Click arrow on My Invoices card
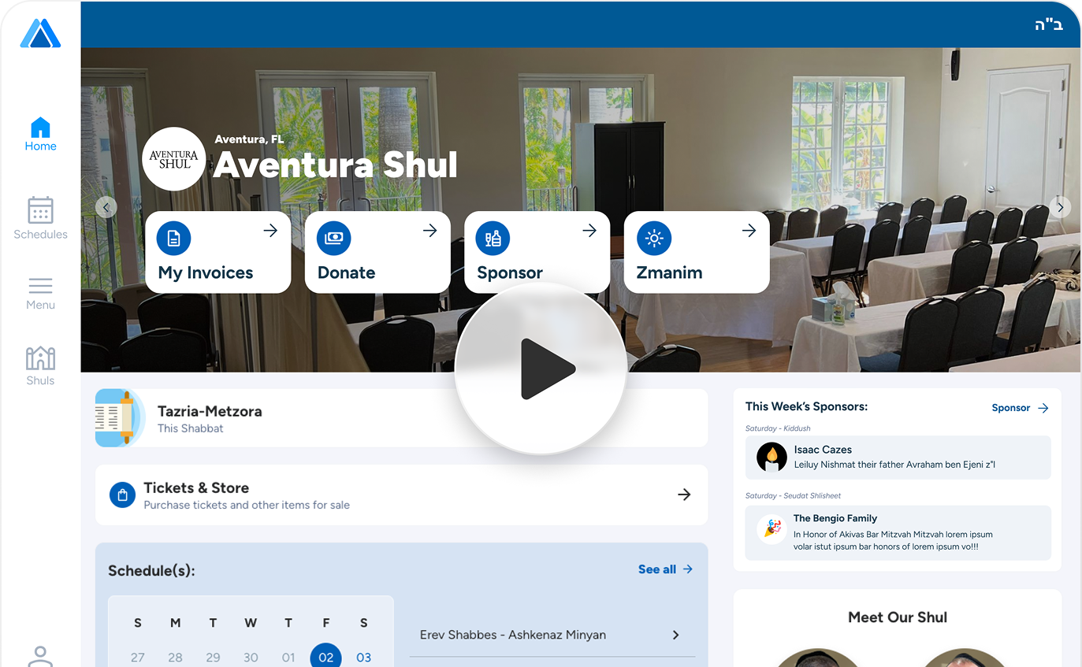The width and height of the screenshot is (1082, 667). coord(270,230)
